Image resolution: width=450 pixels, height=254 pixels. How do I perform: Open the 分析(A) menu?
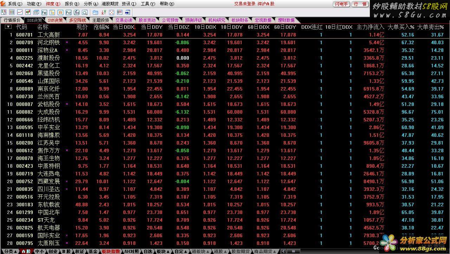91,4
